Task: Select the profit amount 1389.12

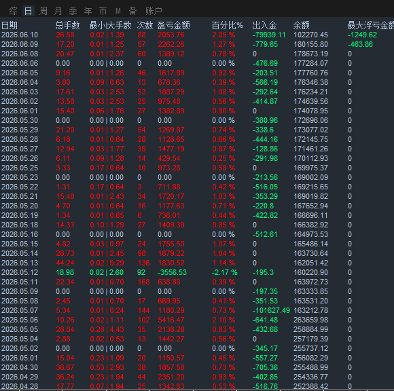Action: coord(171,54)
